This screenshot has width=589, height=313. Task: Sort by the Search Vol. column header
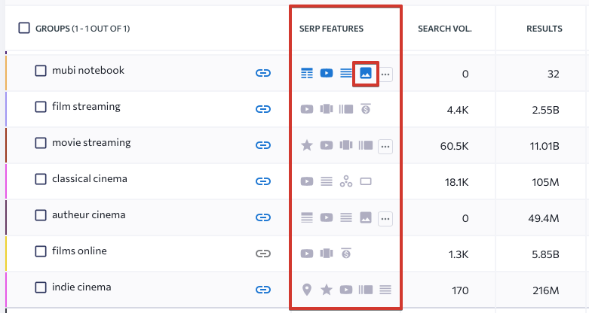tap(445, 29)
